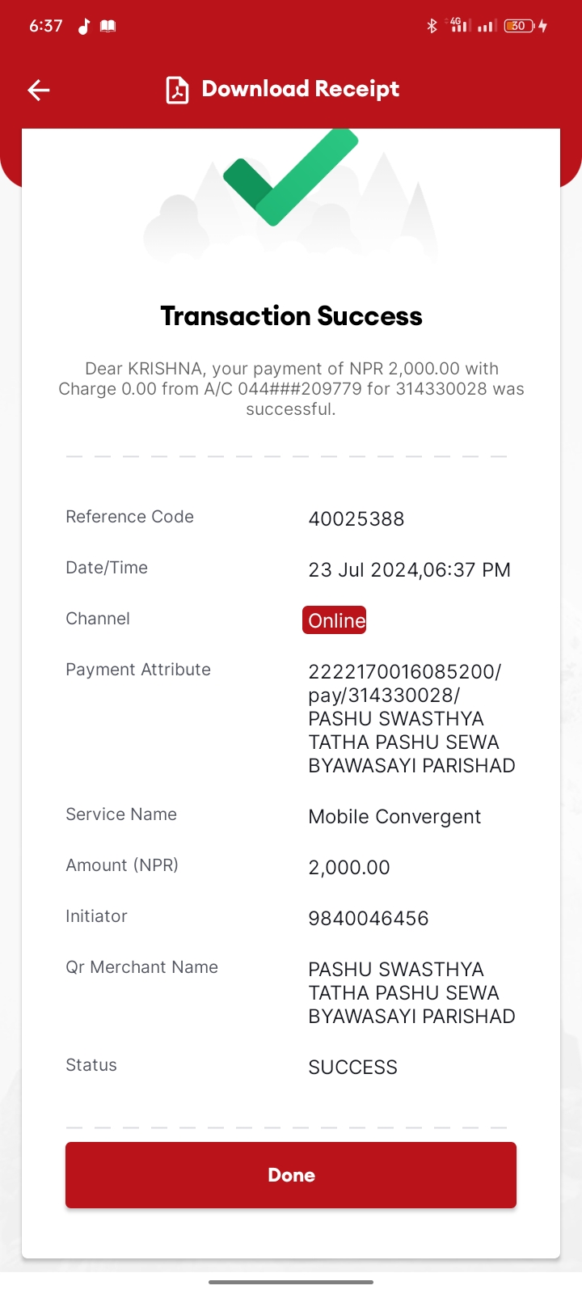The width and height of the screenshot is (582, 1294).
Task: Select the reference code 40025388
Action: point(356,518)
